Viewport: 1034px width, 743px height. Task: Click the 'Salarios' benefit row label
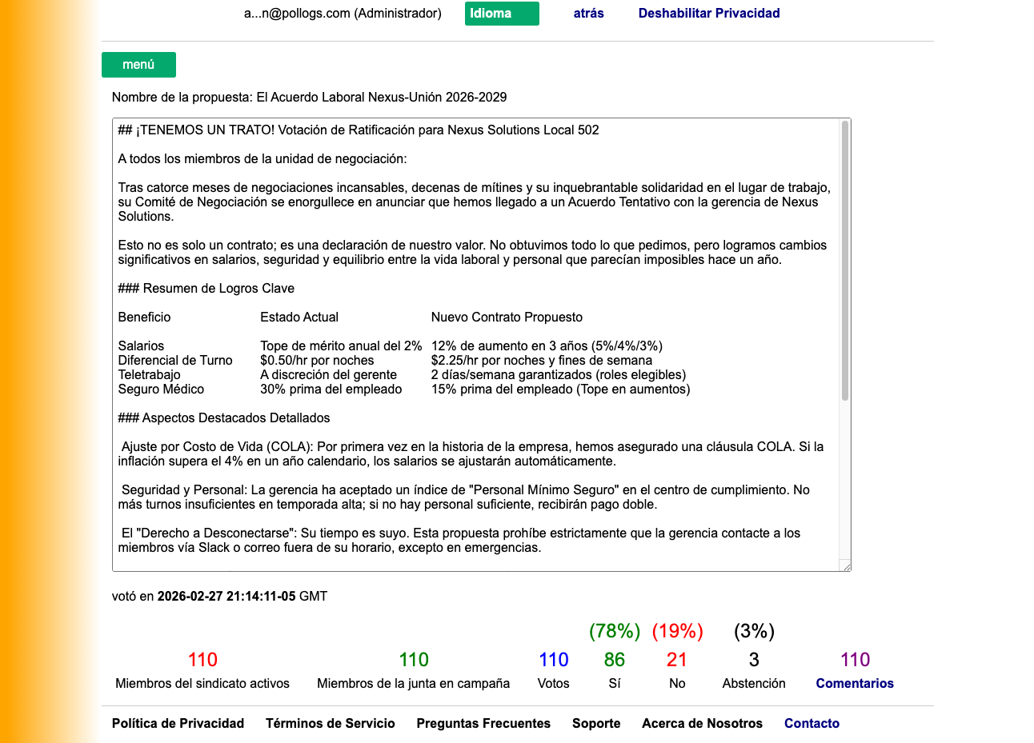141,346
